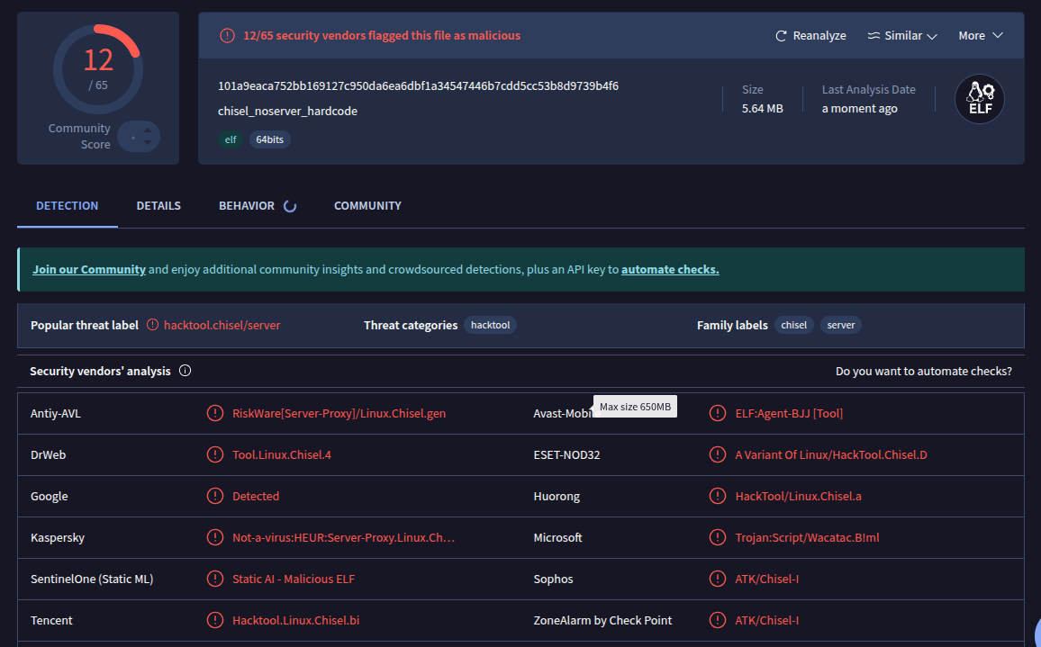The width and height of the screenshot is (1041, 647).
Task: Click the HackTool/Linux.Chisel.a result
Action: coord(798,496)
